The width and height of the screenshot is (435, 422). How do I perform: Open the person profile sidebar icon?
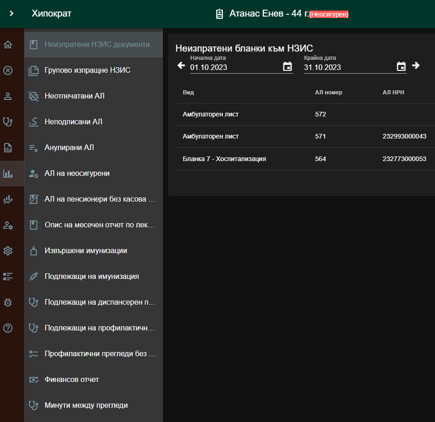tap(8, 96)
